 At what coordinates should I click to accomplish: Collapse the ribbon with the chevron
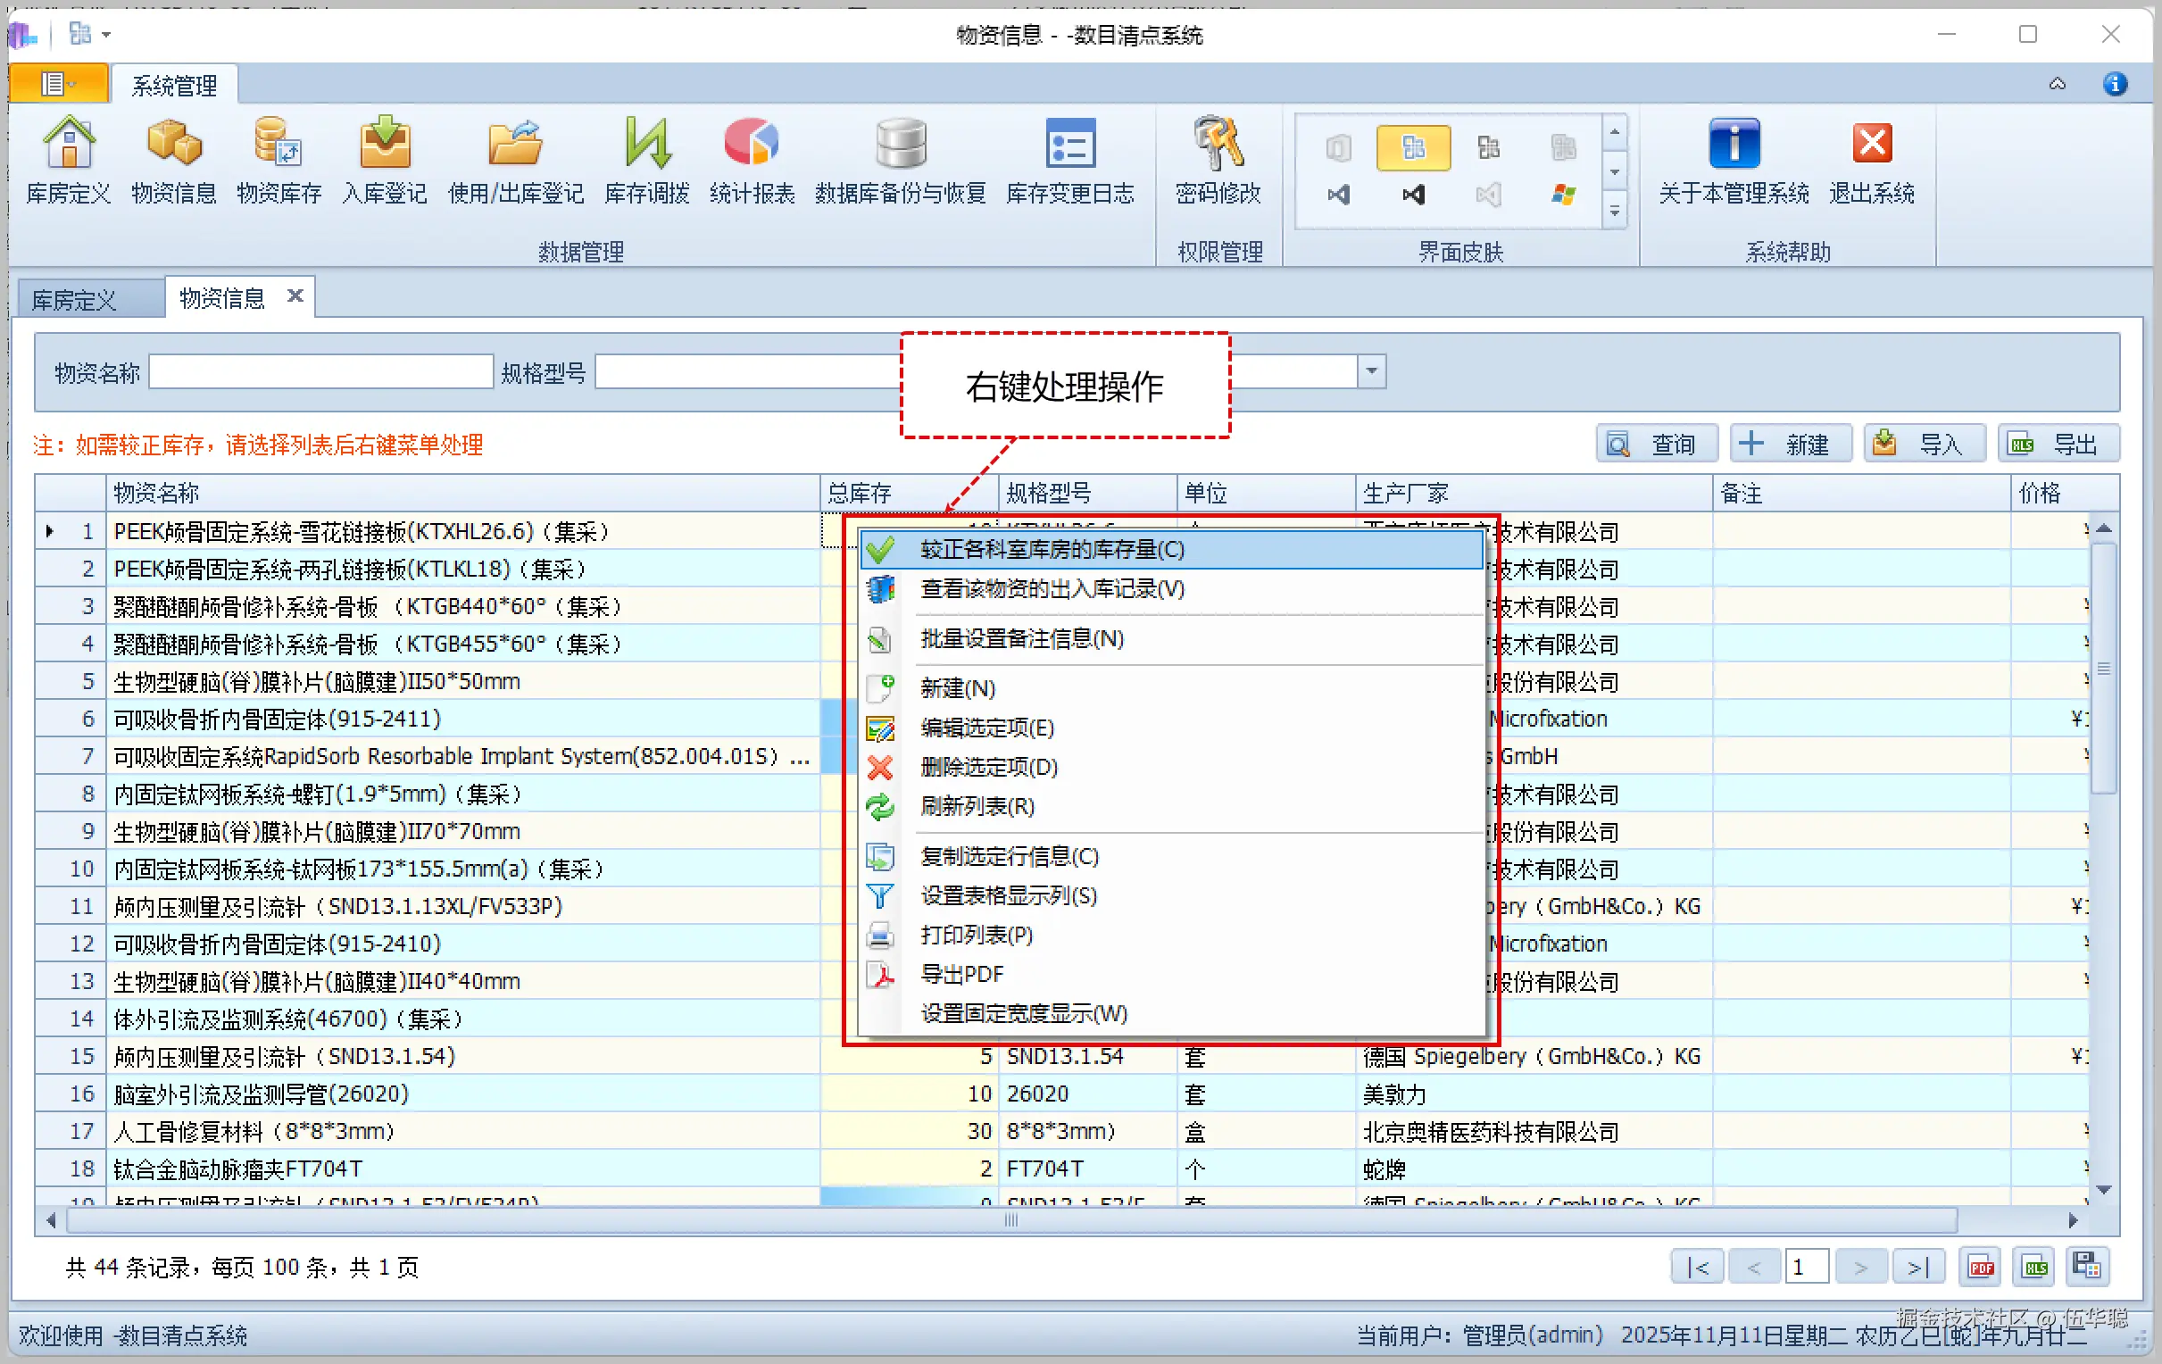tap(2057, 85)
